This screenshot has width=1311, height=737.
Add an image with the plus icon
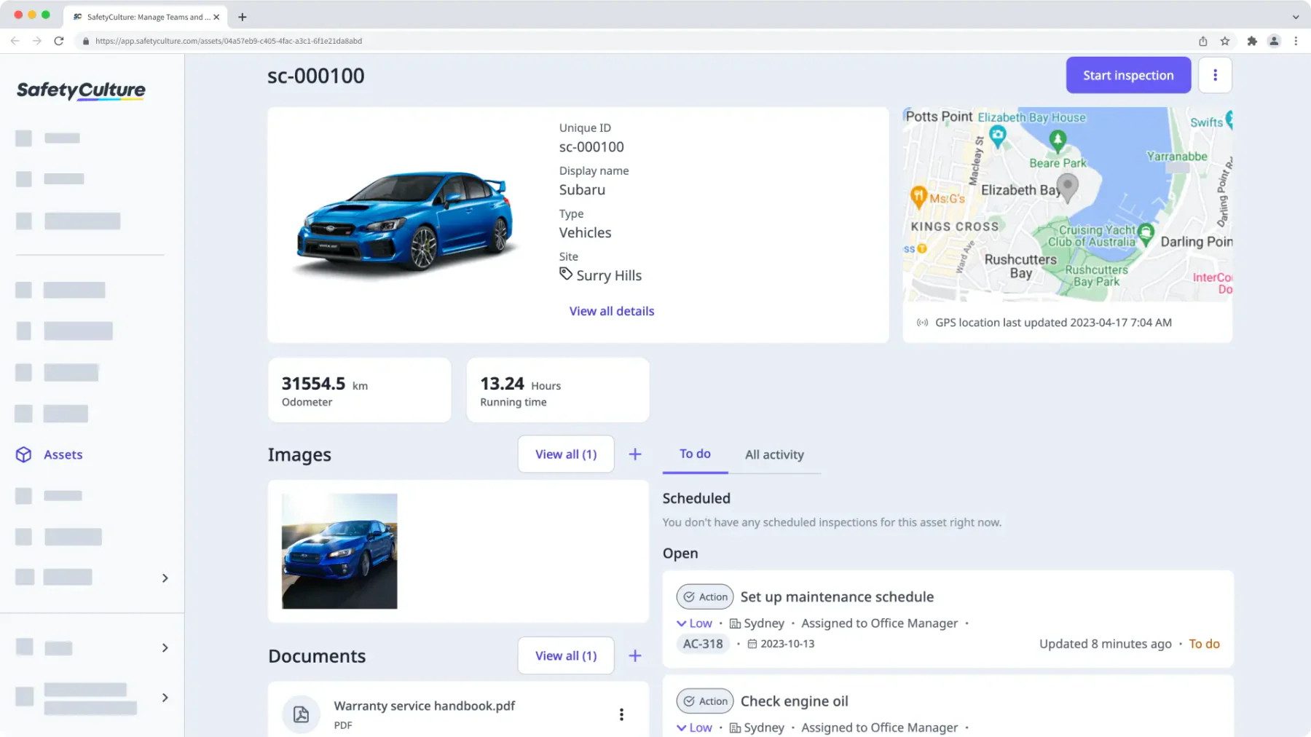635,454
